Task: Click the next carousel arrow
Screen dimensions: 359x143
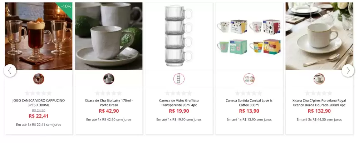Action: pos(348,70)
